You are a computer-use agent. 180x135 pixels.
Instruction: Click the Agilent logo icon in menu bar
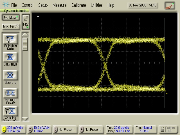(x=5, y=5)
